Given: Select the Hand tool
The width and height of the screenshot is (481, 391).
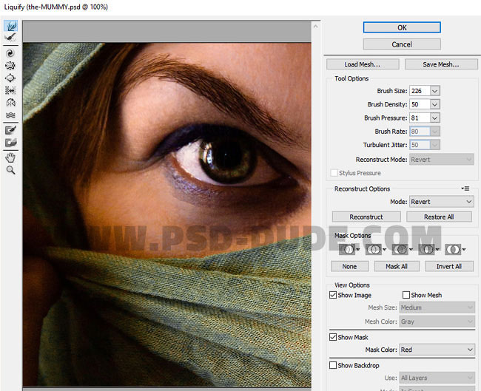Looking at the screenshot, I should pyautogui.click(x=10, y=158).
